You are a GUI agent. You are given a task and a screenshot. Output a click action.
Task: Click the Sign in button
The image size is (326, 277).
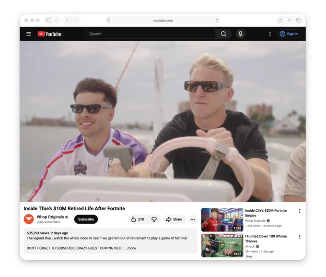point(289,34)
